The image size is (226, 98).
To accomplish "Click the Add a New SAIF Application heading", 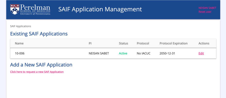I will coord(41,65).
